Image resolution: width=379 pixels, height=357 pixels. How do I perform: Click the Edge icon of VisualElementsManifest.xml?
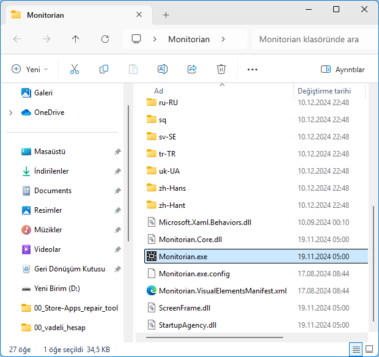tap(152, 291)
